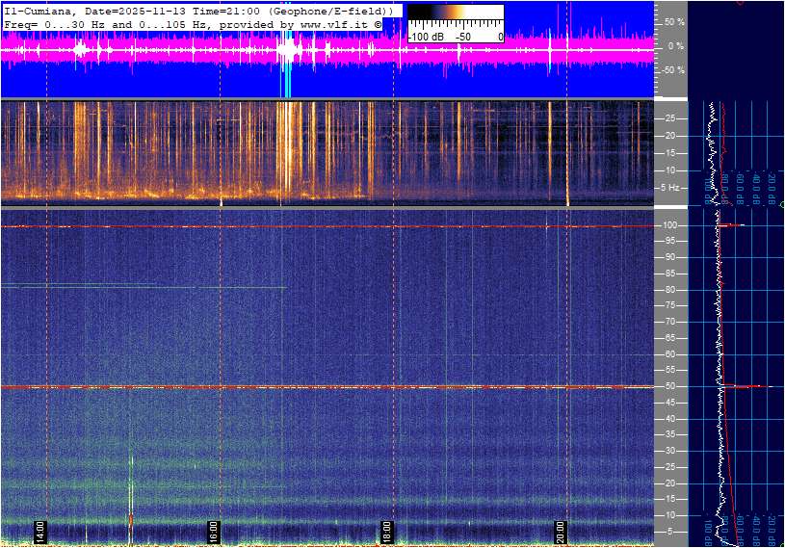Select the 20:00 time marker label
This screenshot has height=548, width=785.
click(x=561, y=532)
